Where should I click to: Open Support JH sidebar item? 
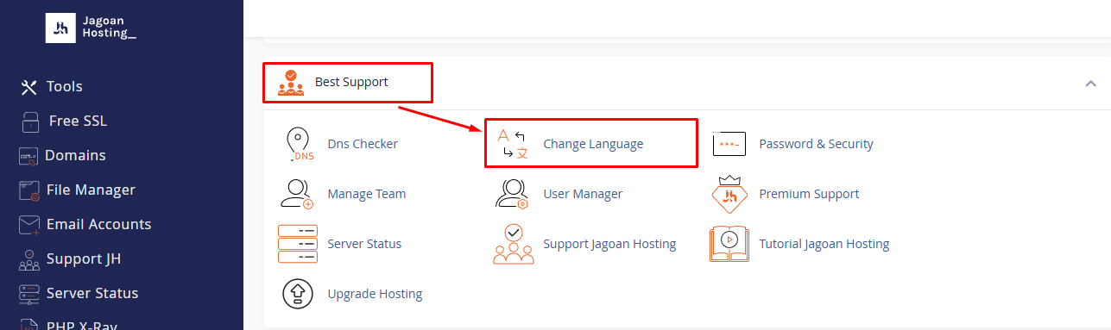pos(83,258)
